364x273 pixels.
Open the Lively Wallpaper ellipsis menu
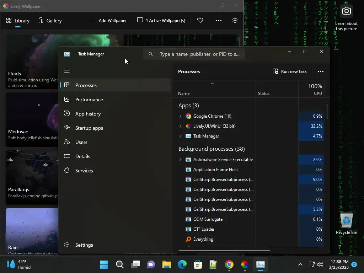click(x=219, y=20)
